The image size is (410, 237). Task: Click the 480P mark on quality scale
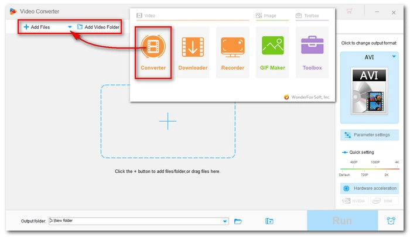click(354, 162)
